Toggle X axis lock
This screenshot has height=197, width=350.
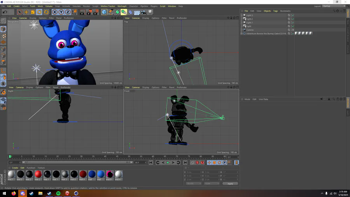click(55, 12)
